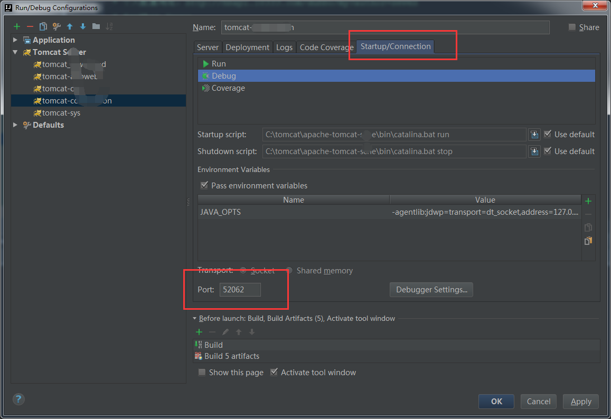Click the Value column header
611x419 pixels.
[485, 200]
